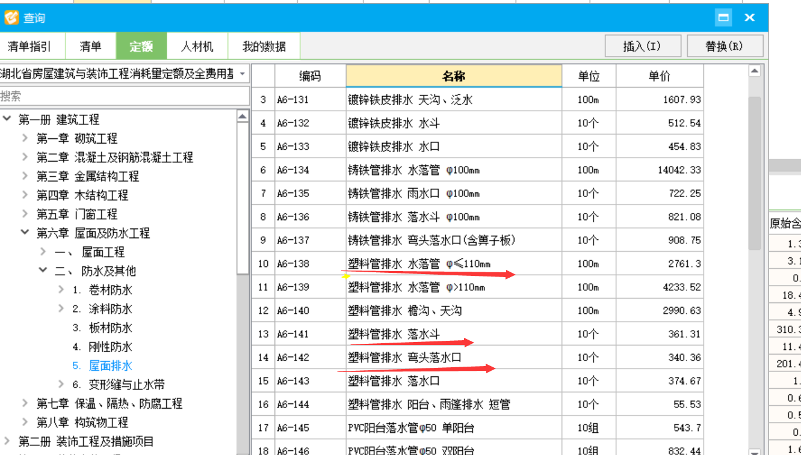Collapse the 第六章 屋面及防水工程 node
The image size is (801, 455).
pyautogui.click(x=25, y=233)
